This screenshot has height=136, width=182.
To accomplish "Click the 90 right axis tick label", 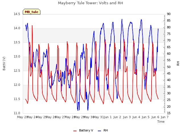I will (x=169, y=14).
